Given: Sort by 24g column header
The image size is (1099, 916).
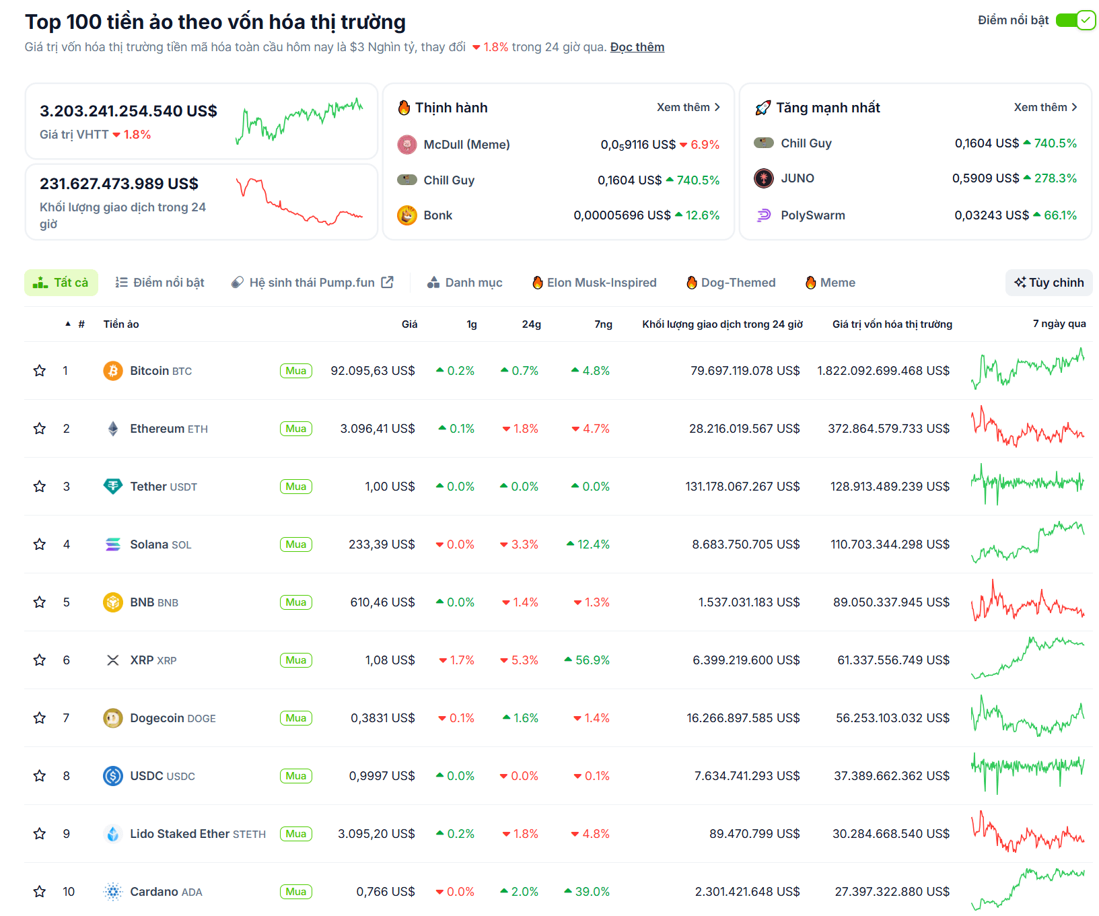Looking at the screenshot, I should (532, 324).
